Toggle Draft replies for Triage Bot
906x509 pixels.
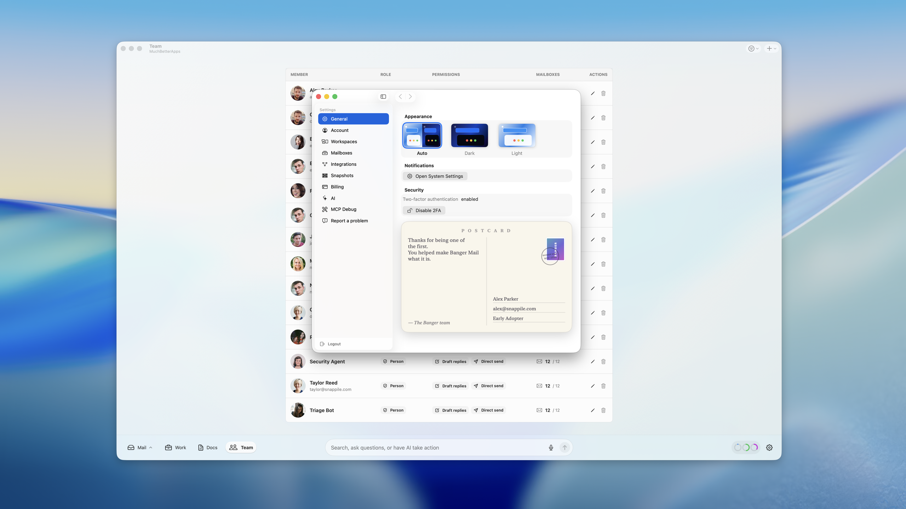tap(451, 410)
